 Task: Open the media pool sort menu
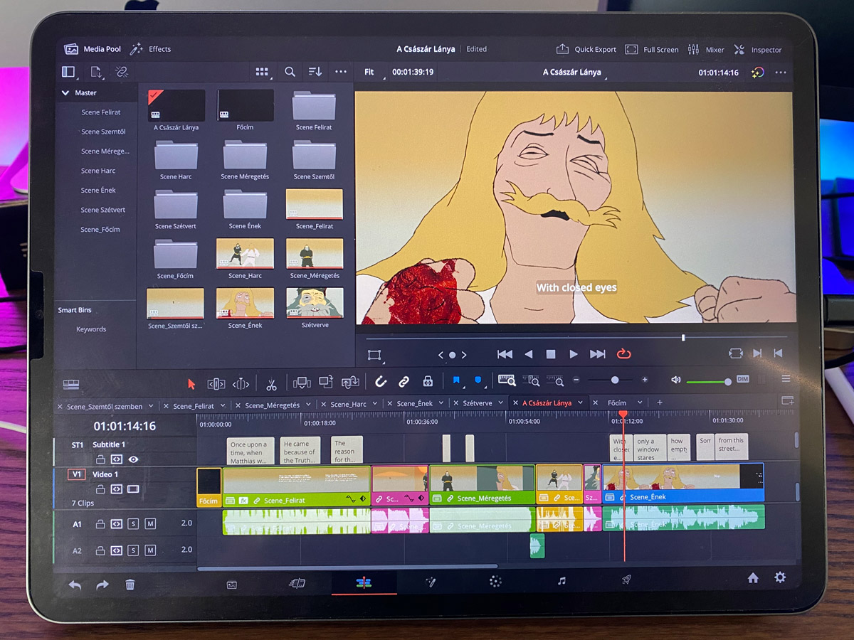click(x=315, y=72)
